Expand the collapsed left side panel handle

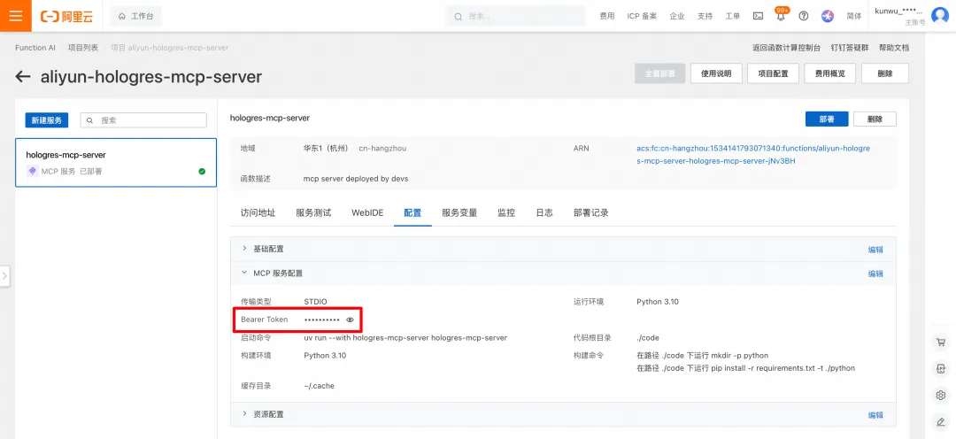(x=5, y=275)
